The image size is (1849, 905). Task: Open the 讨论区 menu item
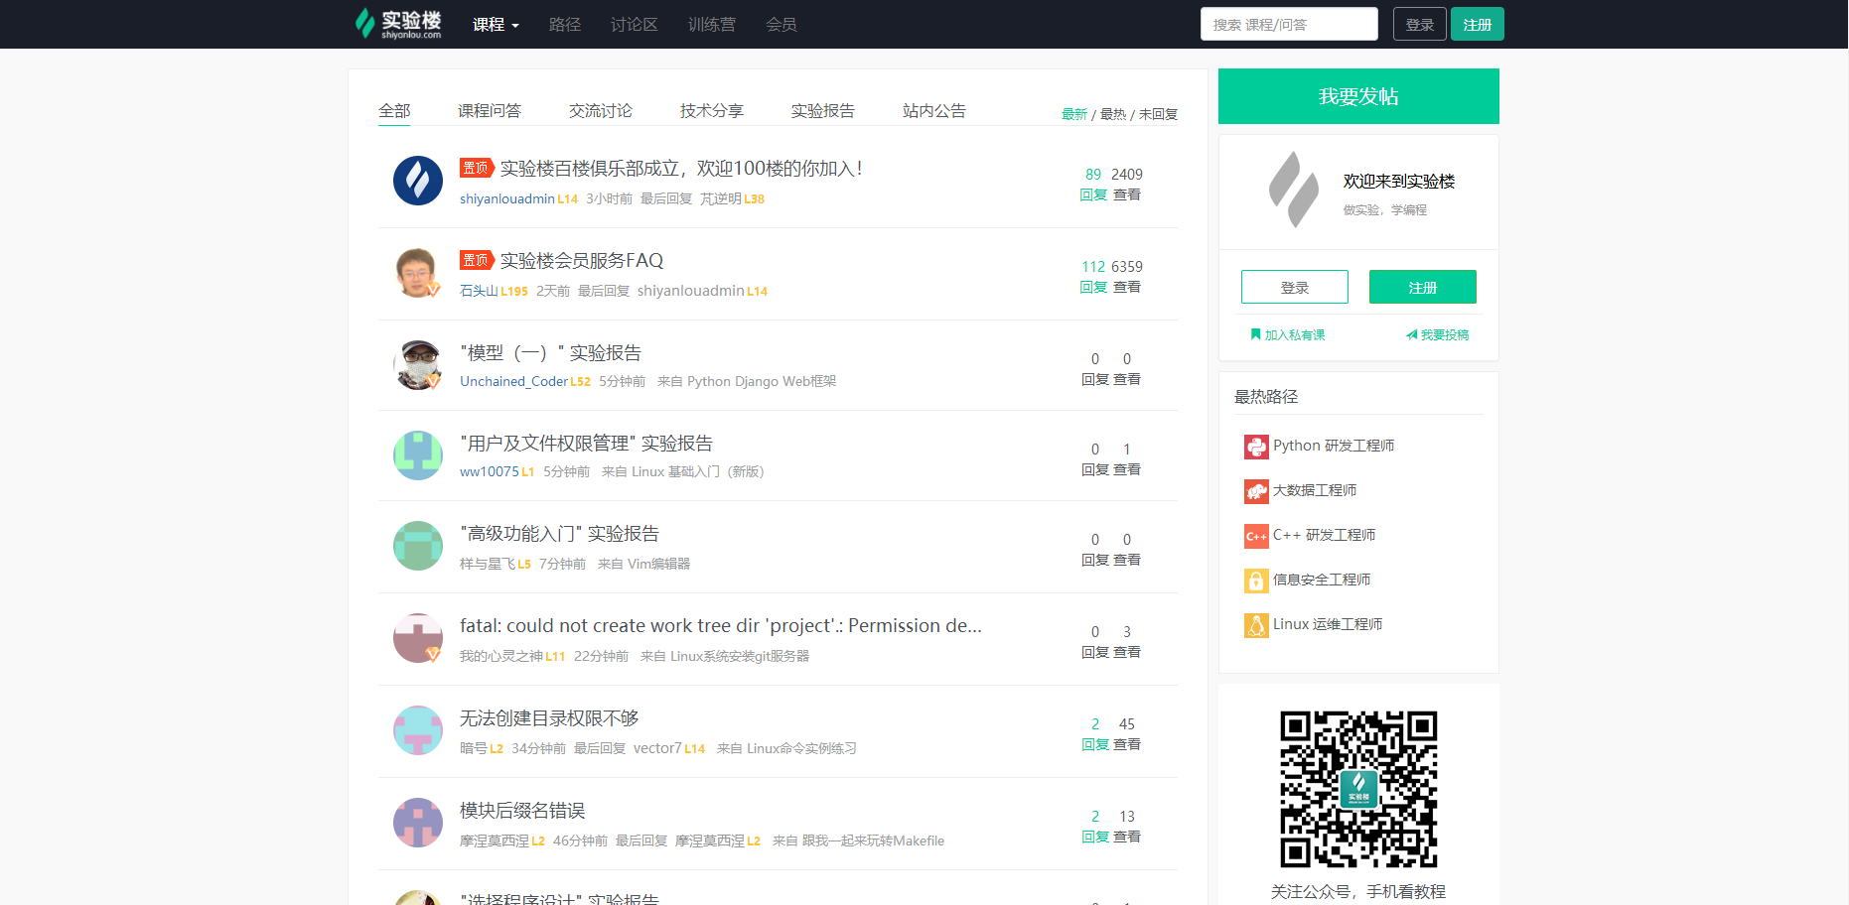(x=634, y=24)
